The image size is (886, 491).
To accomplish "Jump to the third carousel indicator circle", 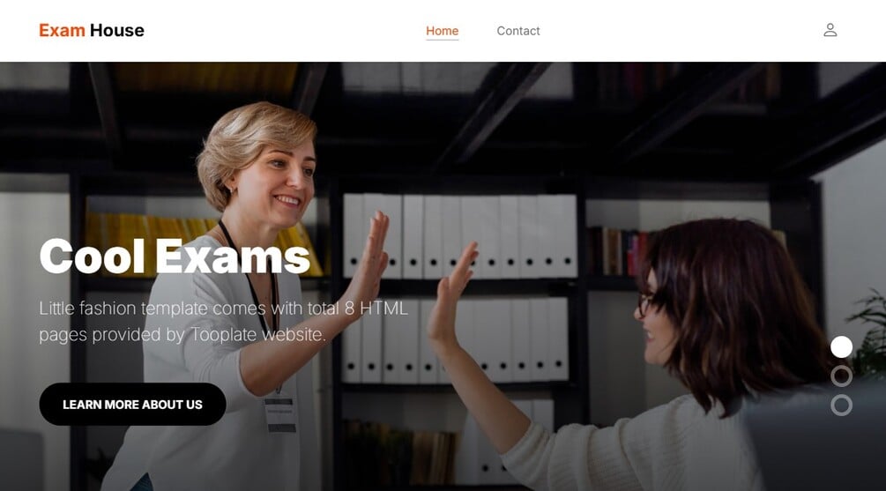I will (x=841, y=405).
